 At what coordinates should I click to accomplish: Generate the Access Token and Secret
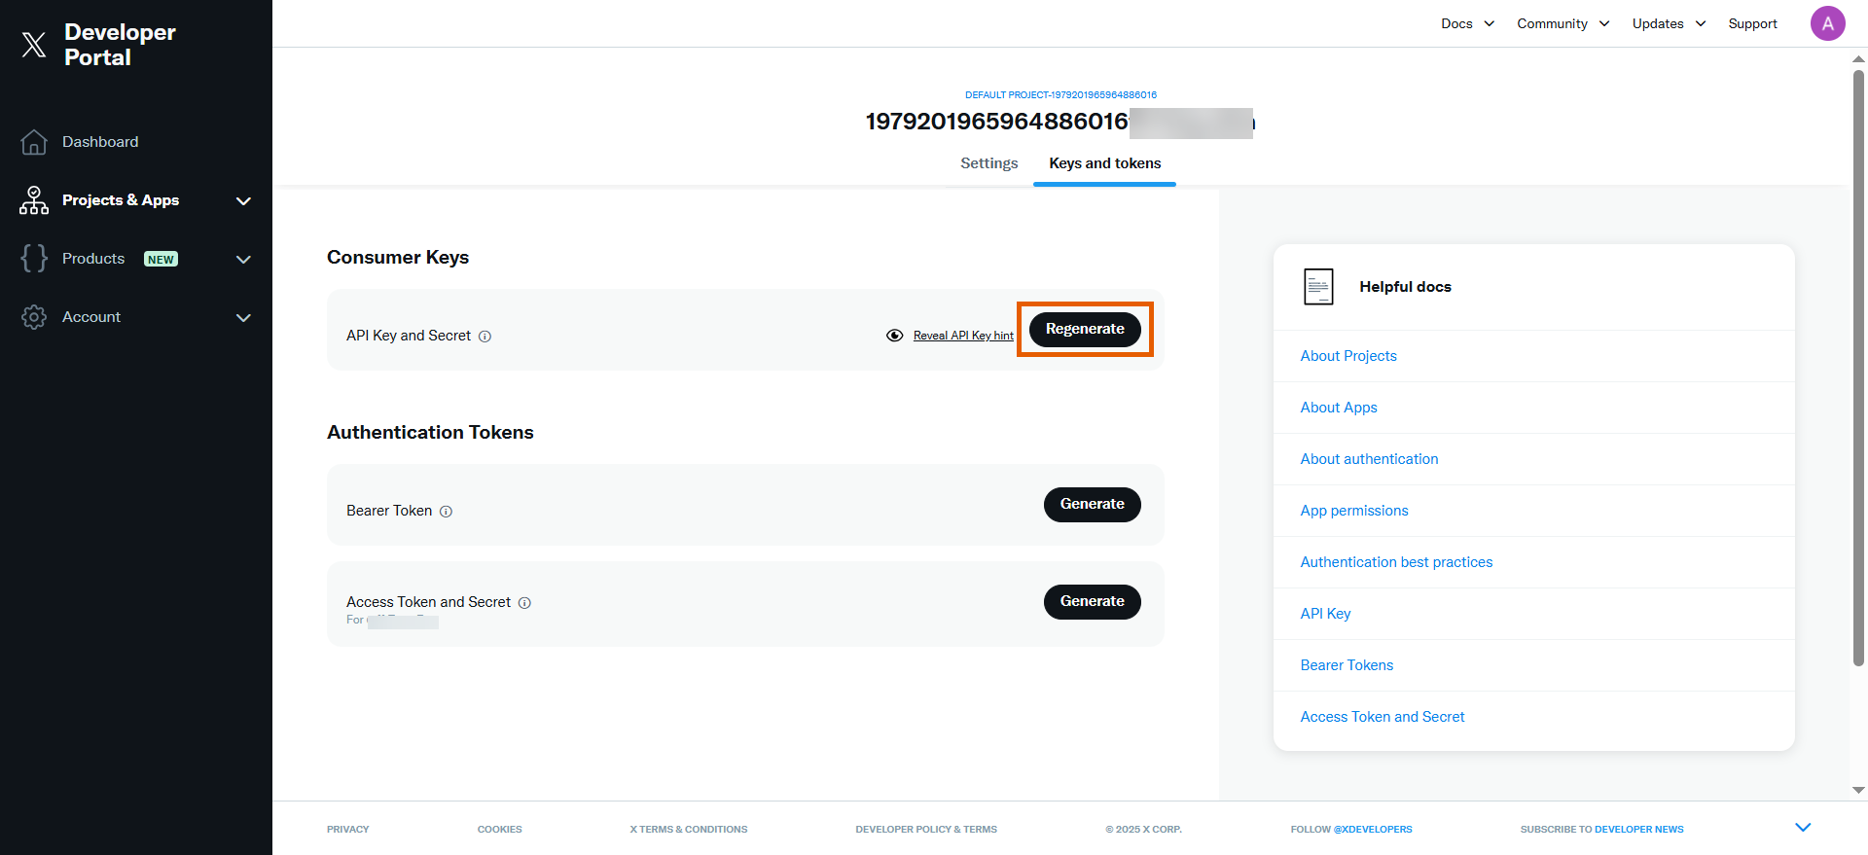pos(1092,601)
